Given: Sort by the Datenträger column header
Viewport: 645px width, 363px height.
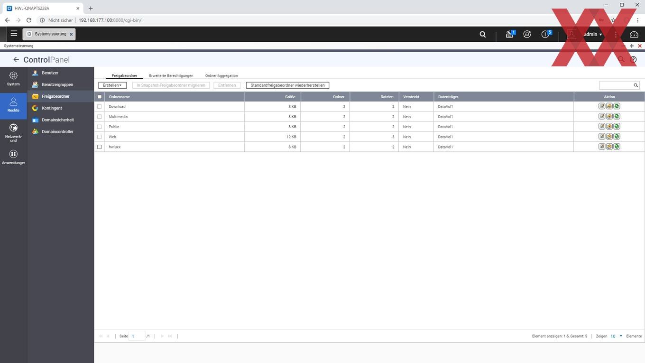Looking at the screenshot, I should click(x=504, y=97).
